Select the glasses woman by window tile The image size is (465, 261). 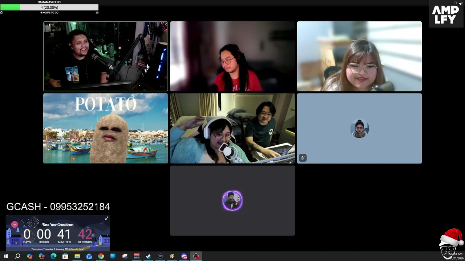click(359, 56)
